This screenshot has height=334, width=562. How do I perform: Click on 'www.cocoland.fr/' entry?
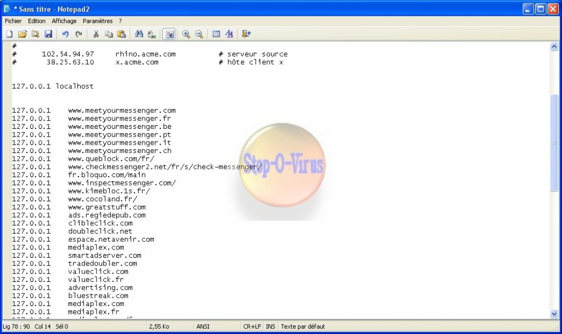point(103,199)
